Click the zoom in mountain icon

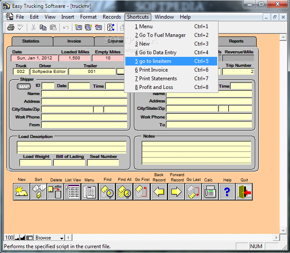pyautogui.click(x=23, y=238)
